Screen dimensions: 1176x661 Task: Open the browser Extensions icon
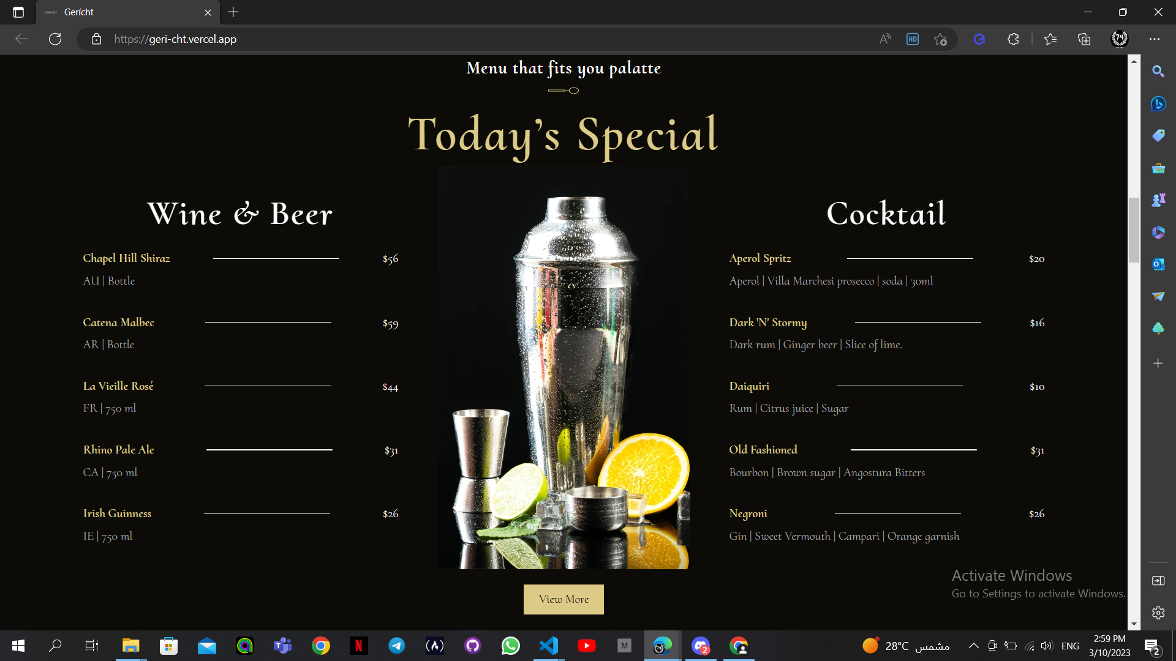click(1013, 39)
